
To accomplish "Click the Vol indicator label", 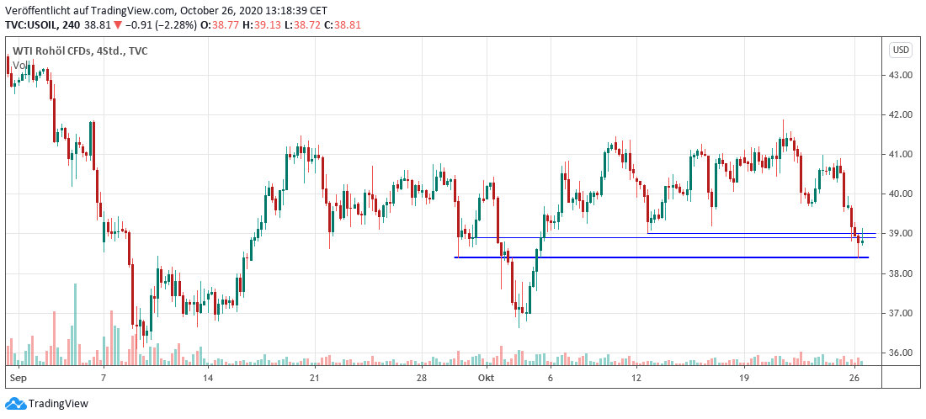I will [17, 64].
